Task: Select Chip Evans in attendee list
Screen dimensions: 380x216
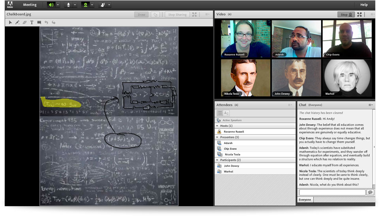Action: 255,149
